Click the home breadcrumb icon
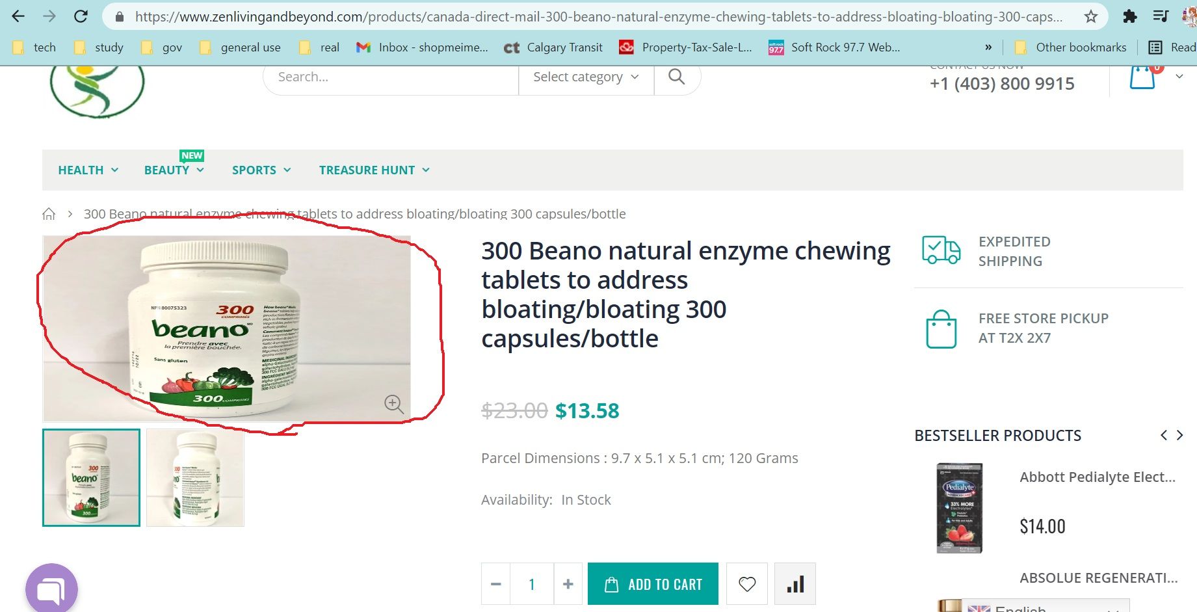 click(x=49, y=214)
